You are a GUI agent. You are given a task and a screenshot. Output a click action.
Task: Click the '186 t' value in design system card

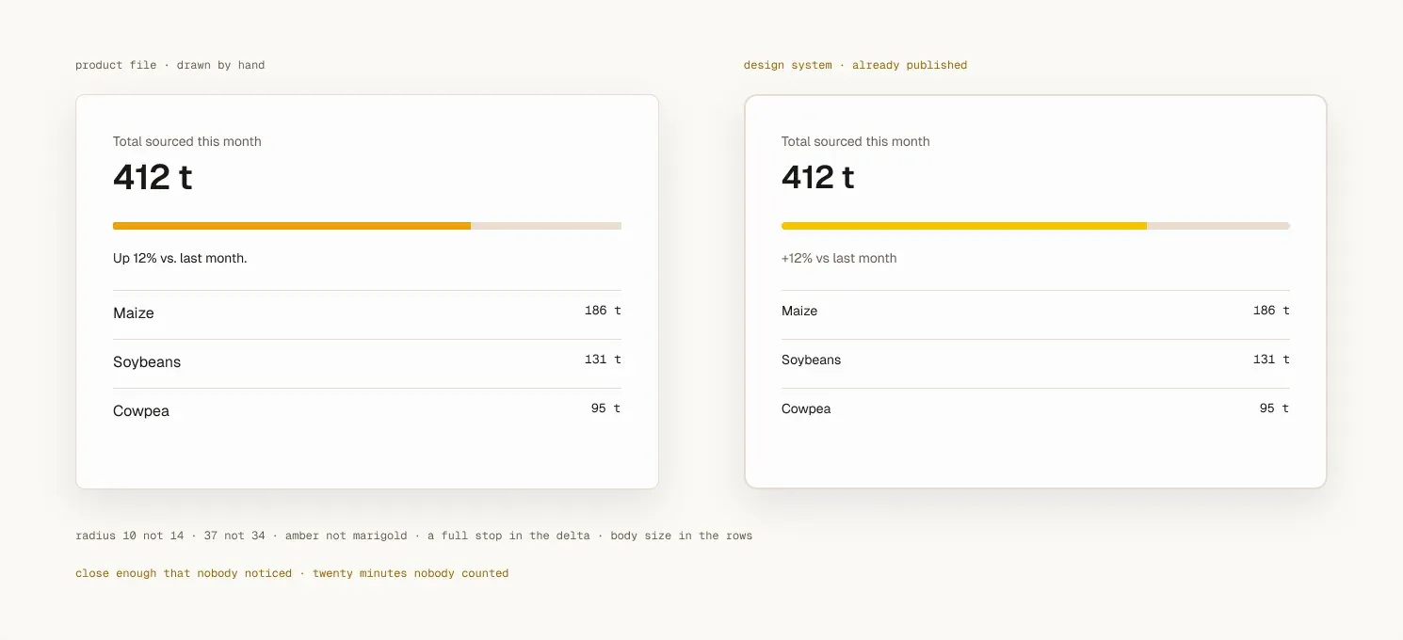point(1271,311)
